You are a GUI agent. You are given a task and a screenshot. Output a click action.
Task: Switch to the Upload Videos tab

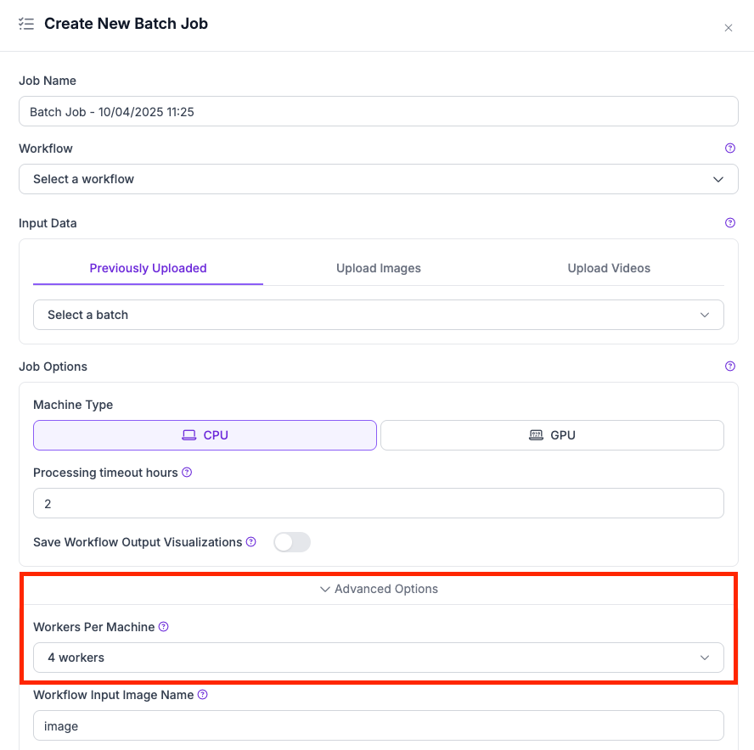pos(609,268)
